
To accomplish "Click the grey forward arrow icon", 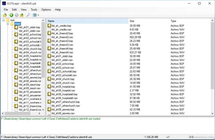I will tap(17, 15).
